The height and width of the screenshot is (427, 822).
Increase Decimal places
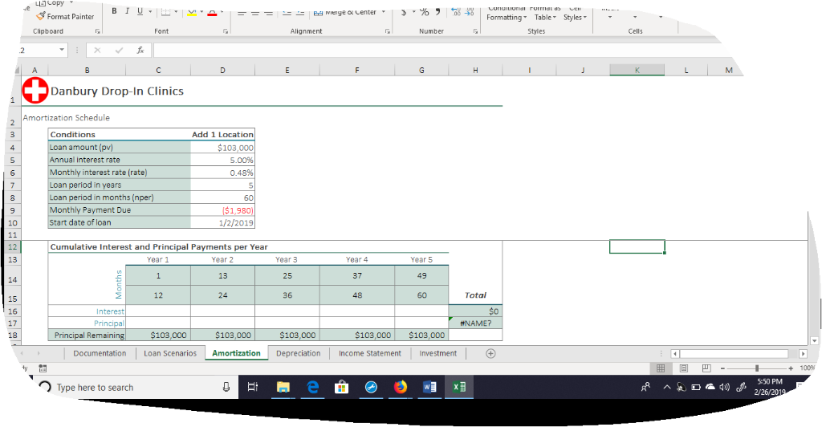(x=456, y=11)
